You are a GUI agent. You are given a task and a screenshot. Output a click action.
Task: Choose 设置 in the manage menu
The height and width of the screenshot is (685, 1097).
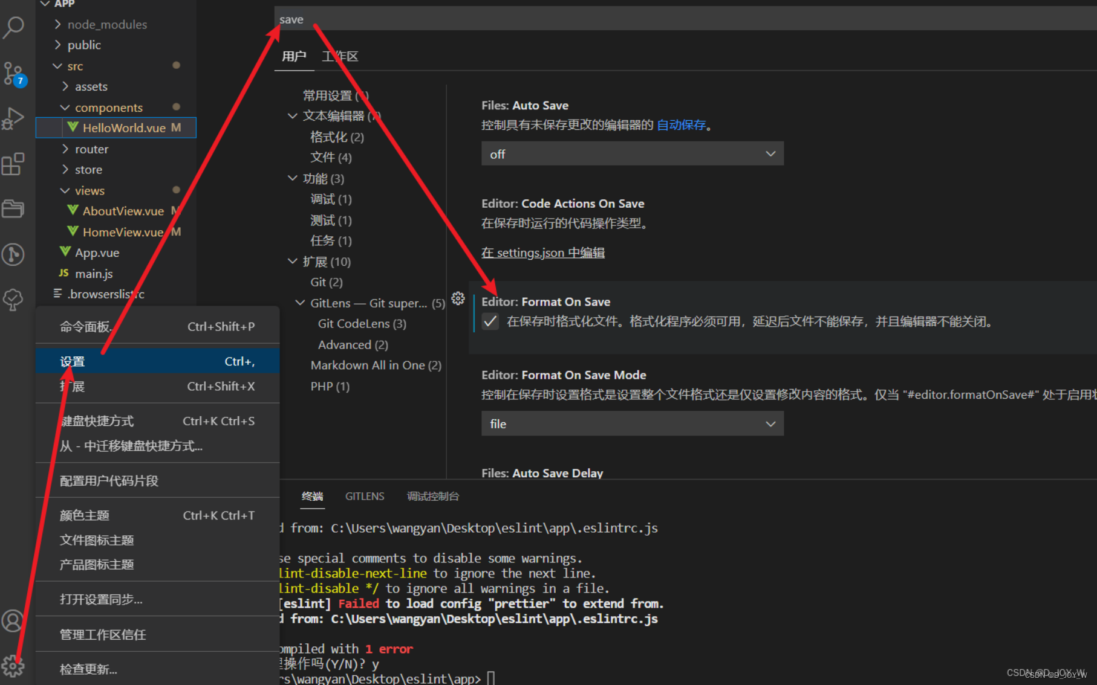[x=157, y=361]
